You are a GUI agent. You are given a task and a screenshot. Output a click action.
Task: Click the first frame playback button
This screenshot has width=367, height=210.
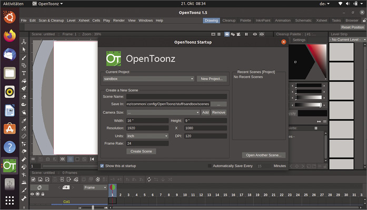pyautogui.click(x=92, y=159)
